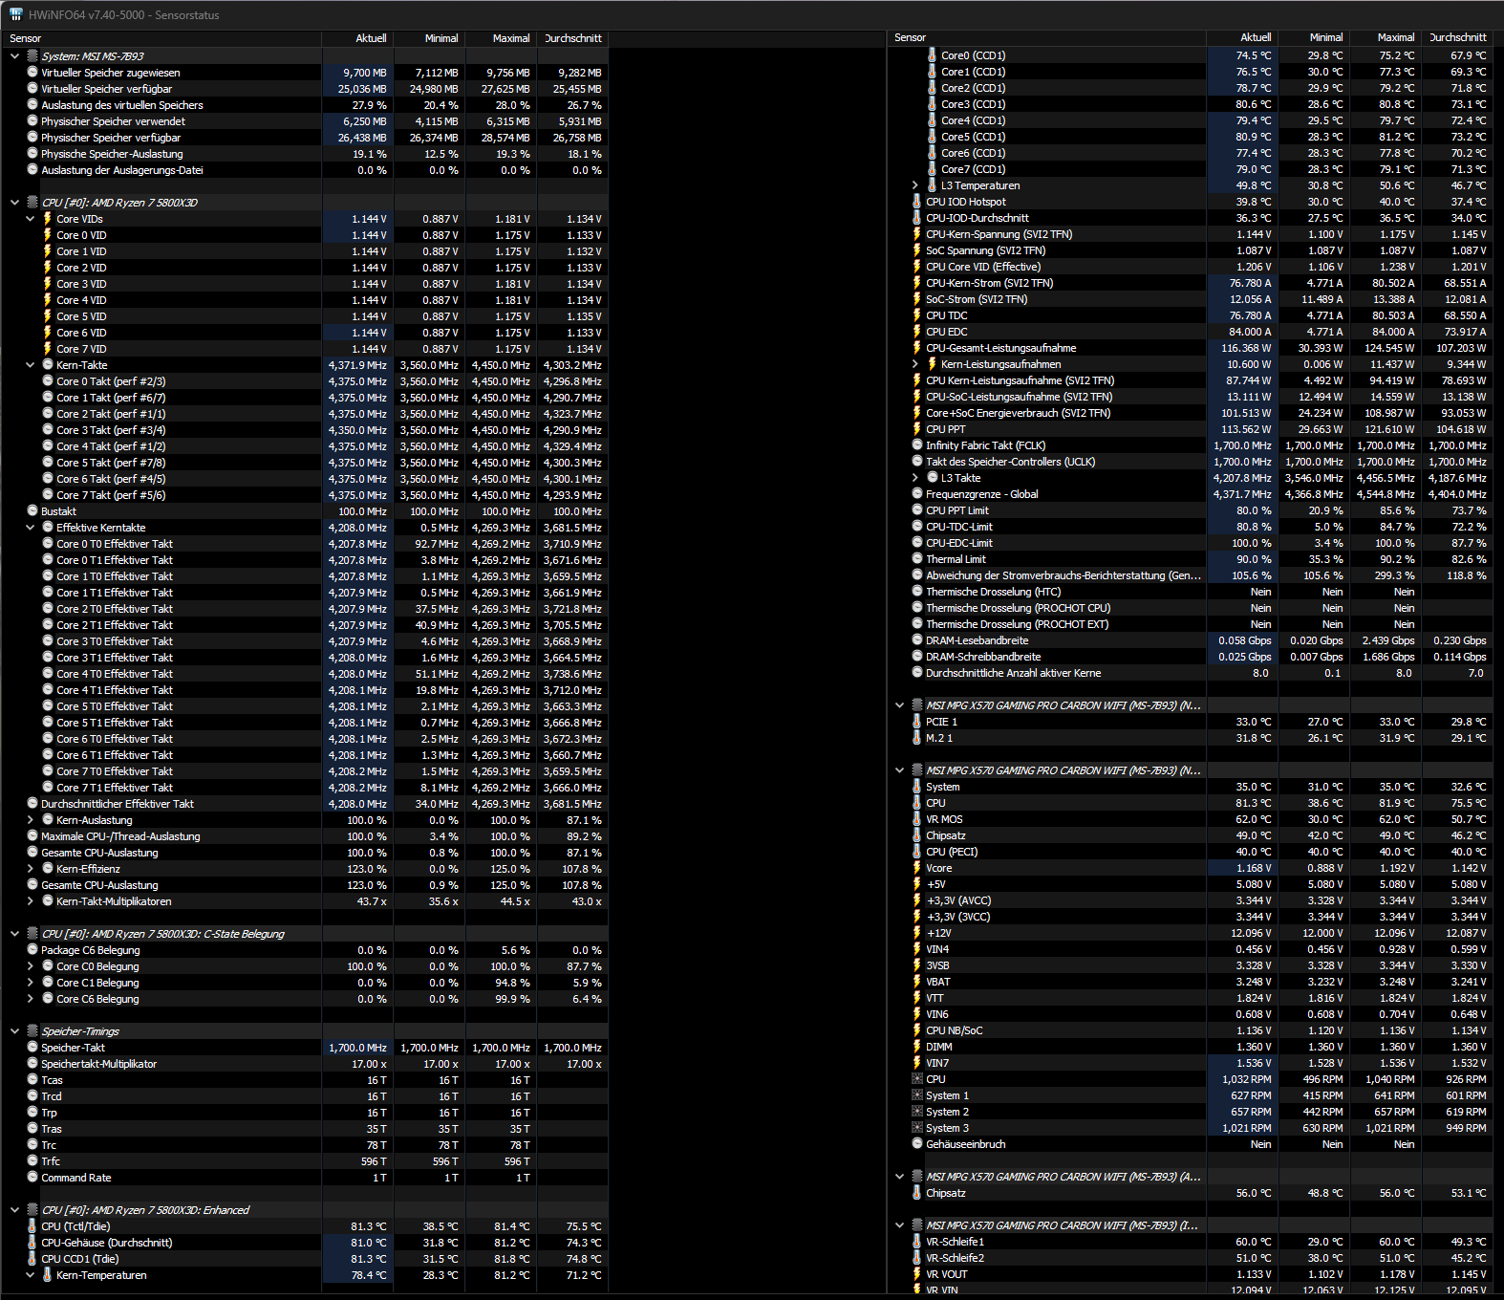The height and width of the screenshot is (1300, 1504).
Task: Collapse the Kern-Takte subtree
Action: 30,365
